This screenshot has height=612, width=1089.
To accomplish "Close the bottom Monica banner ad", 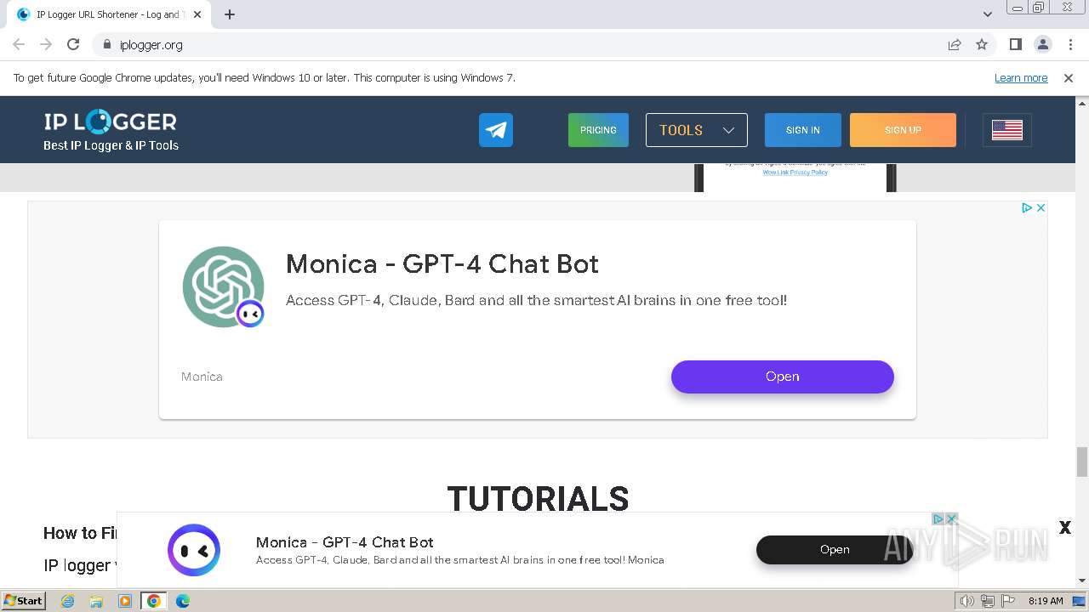I will [953, 518].
